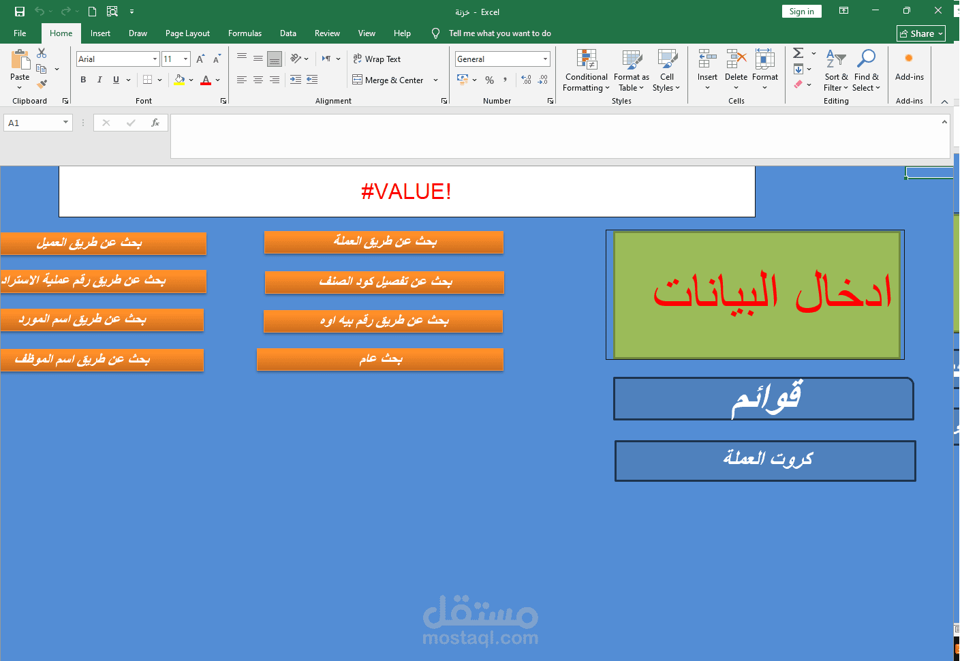Viewport: 962px width, 661px height.
Task: Click AutoSum sigma icon
Action: coord(798,53)
